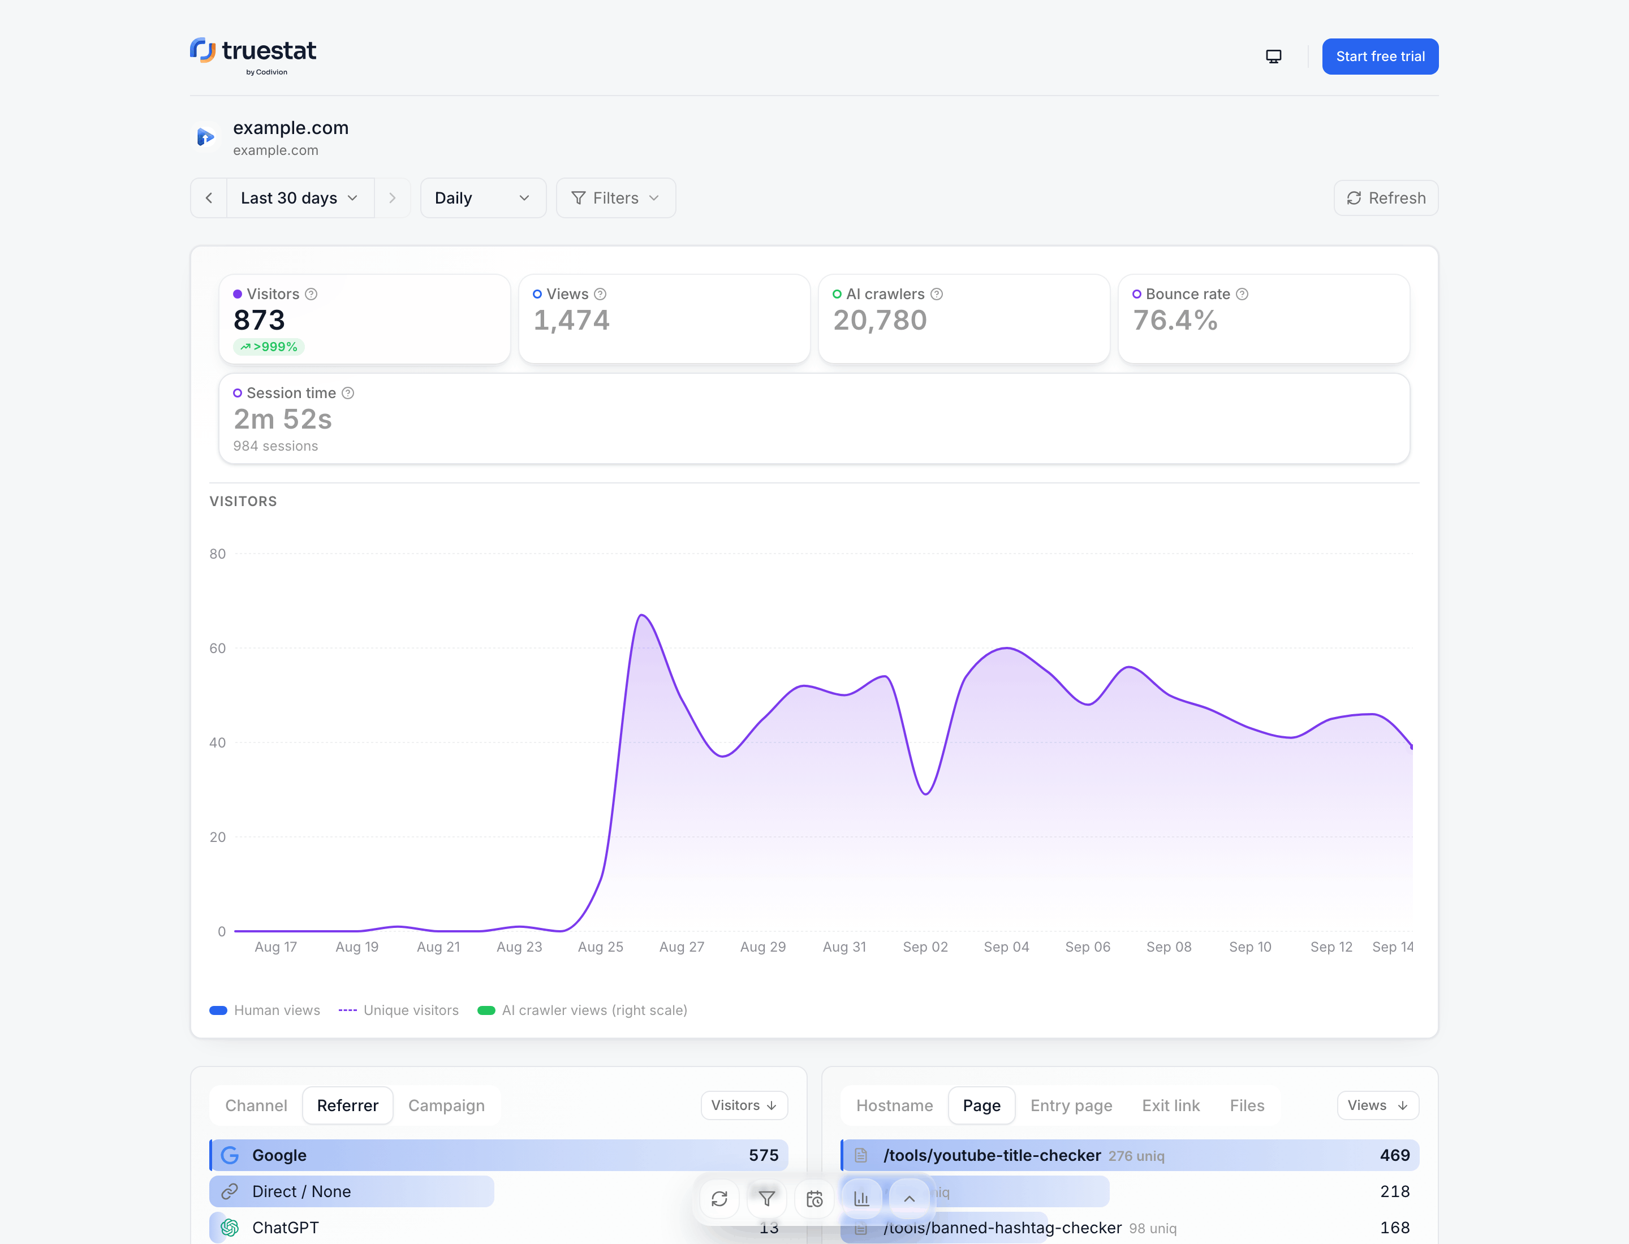Click Start free trial button
This screenshot has width=1629, height=1244.
point(1380,57)
